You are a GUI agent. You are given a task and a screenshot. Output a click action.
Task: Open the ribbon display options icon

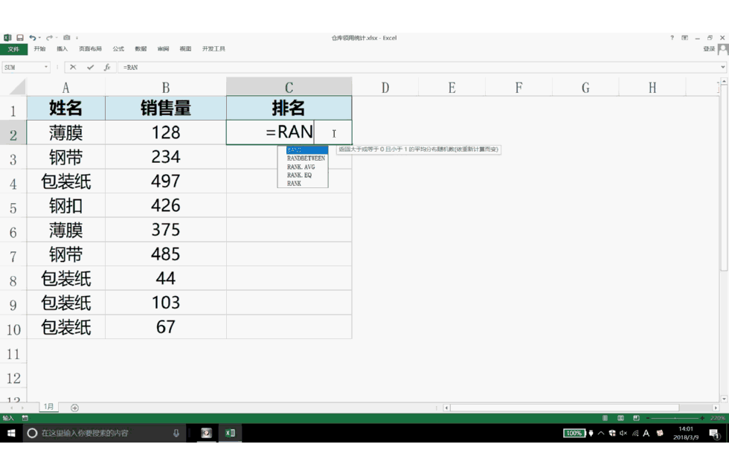(685, 38)
